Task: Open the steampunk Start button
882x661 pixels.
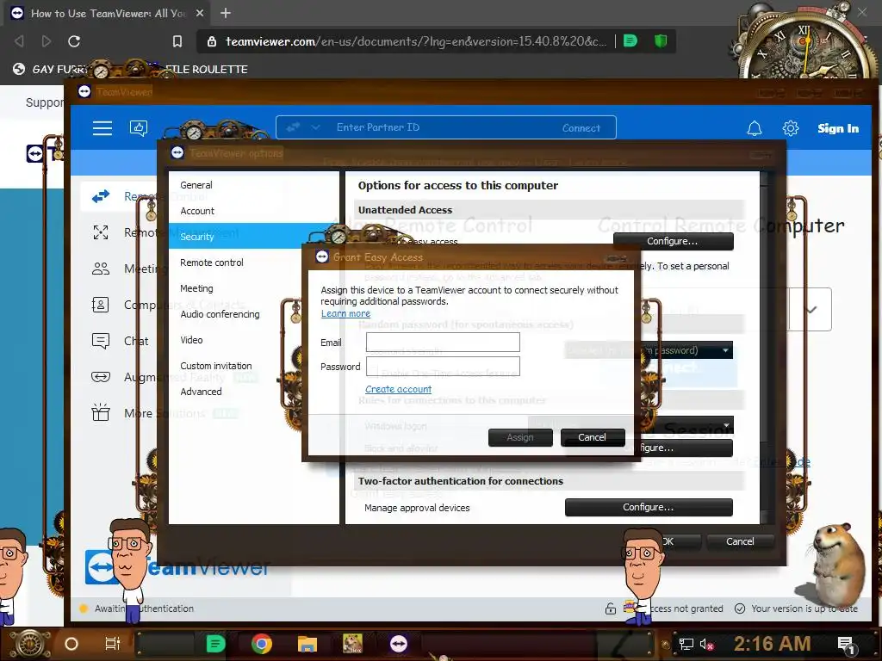Action: point(30,644)
